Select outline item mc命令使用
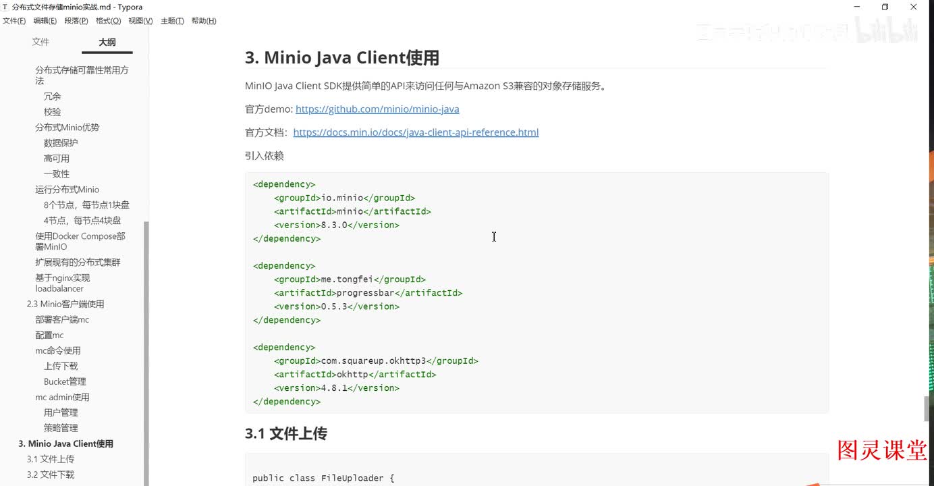Image resolution: width=934 pixels, height=486 pixels. point(58,351)
